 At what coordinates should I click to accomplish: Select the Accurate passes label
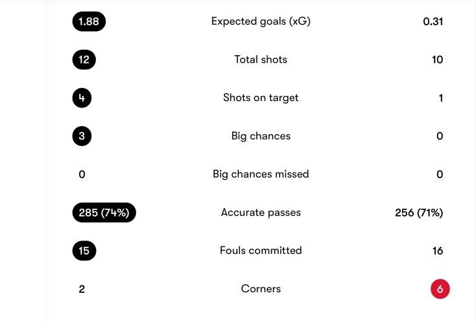(261, 213)
